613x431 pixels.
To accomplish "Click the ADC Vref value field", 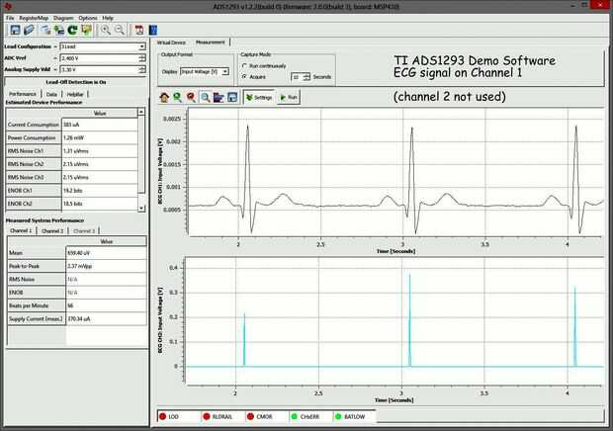I will coord(99,58).
